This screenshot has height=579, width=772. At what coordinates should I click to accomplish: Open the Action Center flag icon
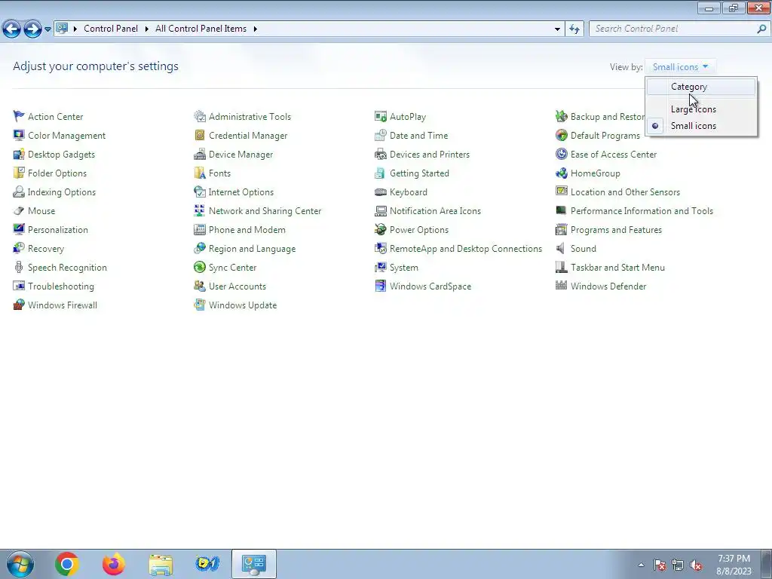click(x=19, y=116)
